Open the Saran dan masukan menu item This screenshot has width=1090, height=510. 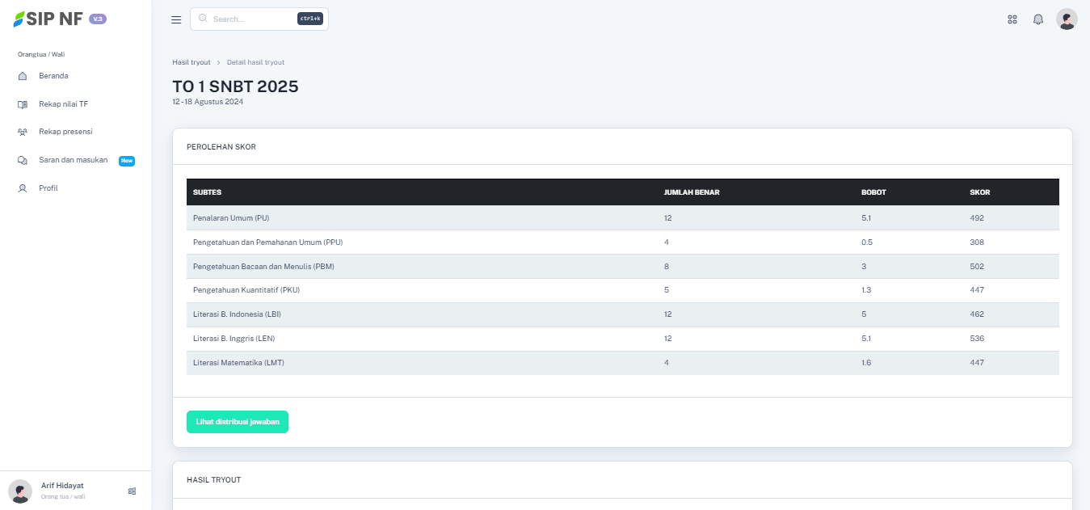click(x=73, y=160)
